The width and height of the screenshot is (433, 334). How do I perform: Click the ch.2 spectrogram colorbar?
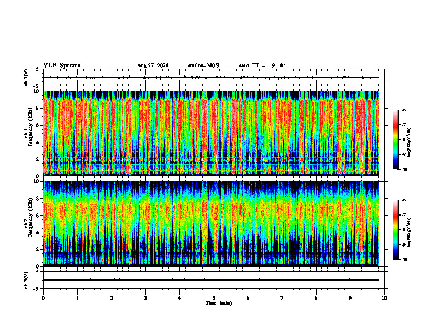click(396, 230)
